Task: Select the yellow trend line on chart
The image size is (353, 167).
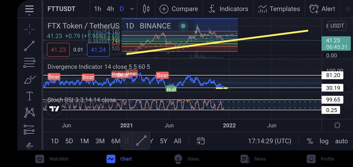Action: (217, 42)
